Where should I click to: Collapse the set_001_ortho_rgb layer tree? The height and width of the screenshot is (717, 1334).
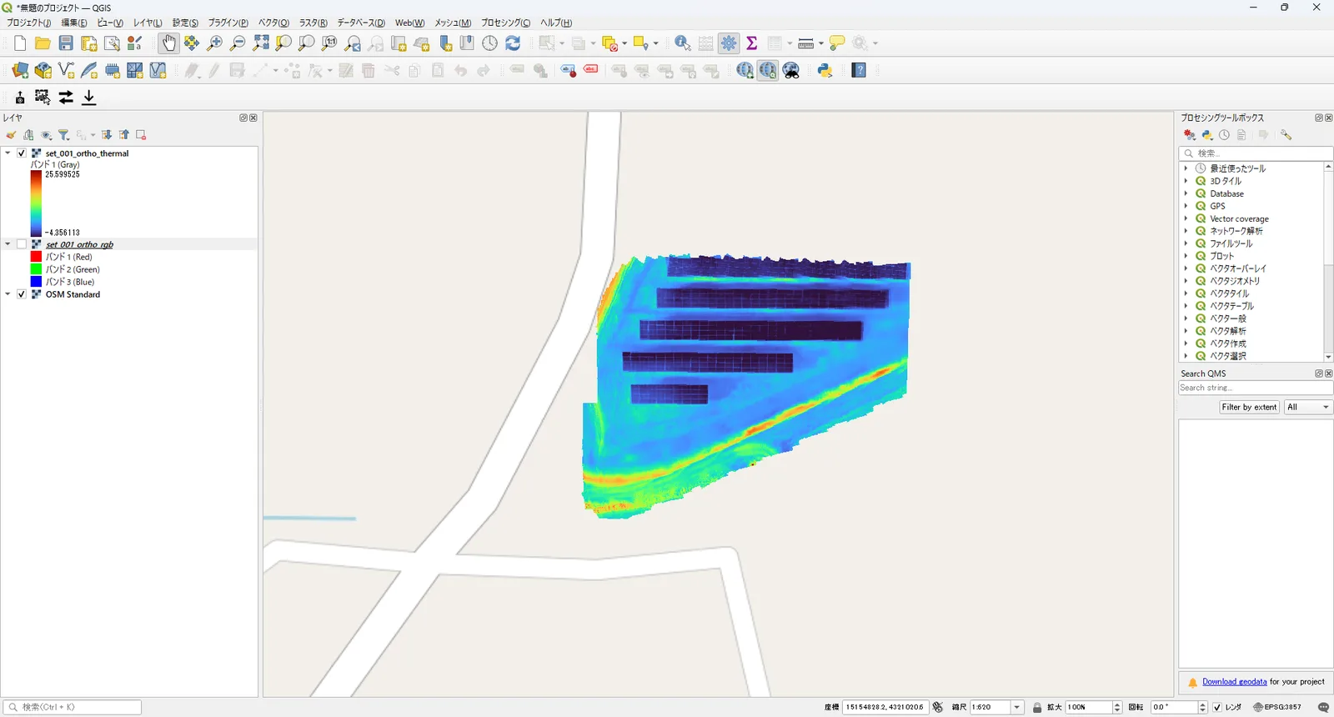(8, 244)
